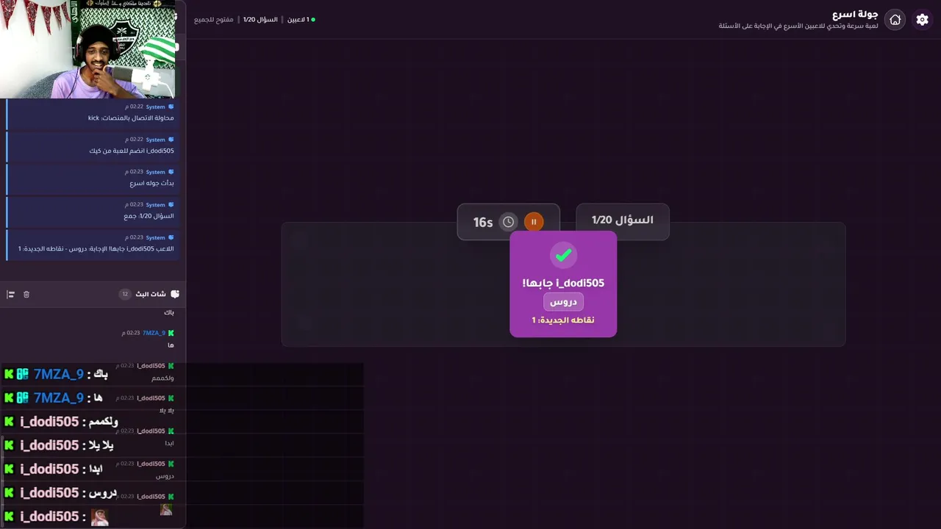The width and height of the screenshot is (941, 529).
Task: Go to home via house icon
Action: [895, 20]
